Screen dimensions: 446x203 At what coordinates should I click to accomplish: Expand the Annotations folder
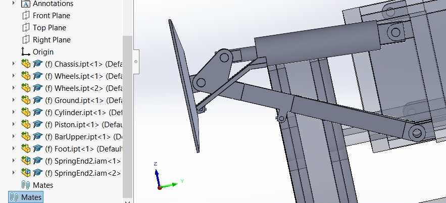tap(13, 3)
